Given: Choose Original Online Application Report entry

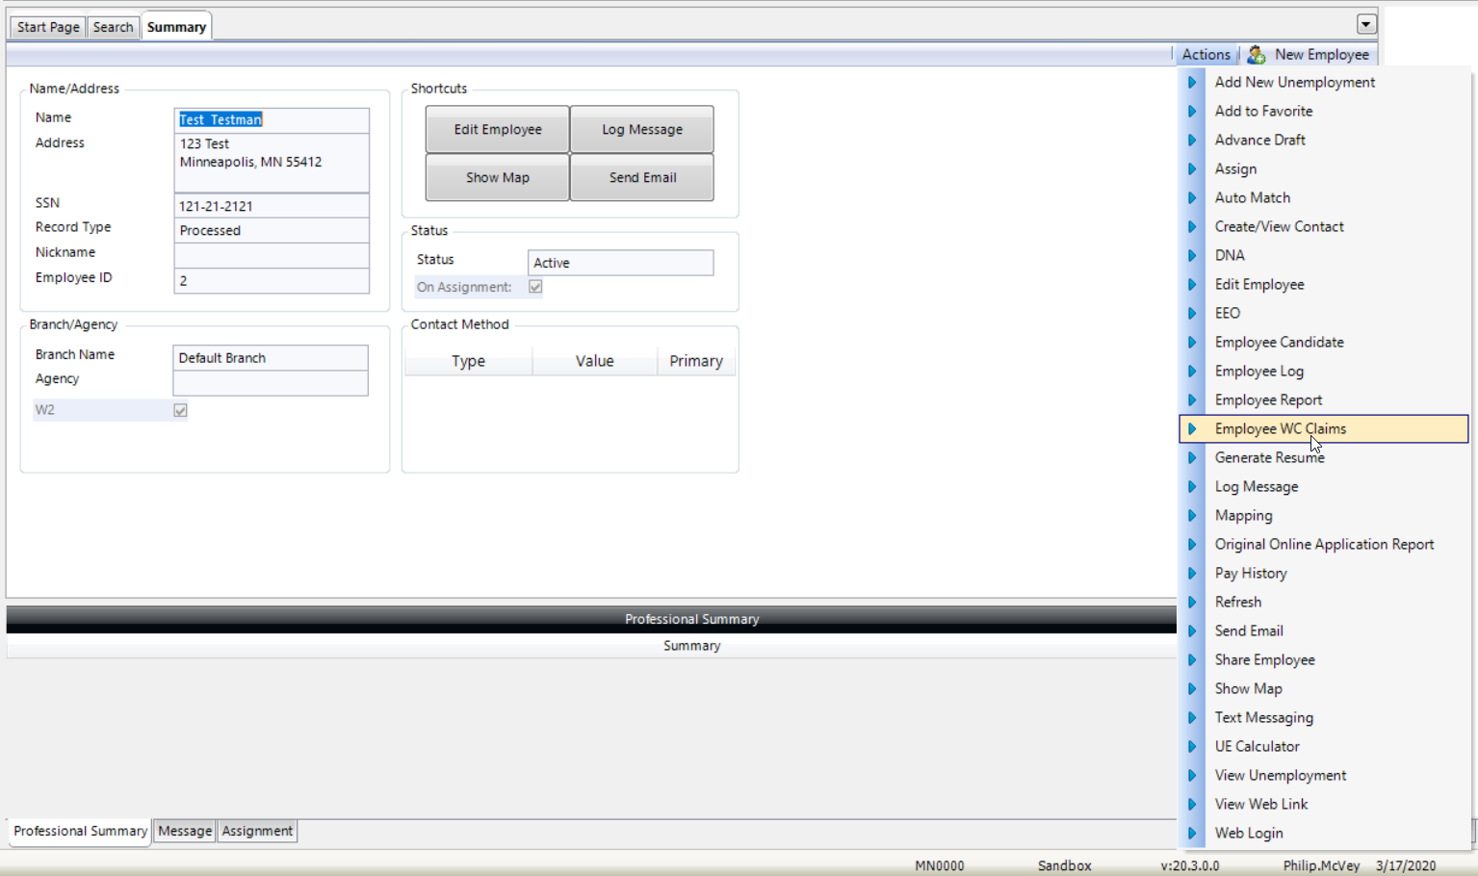Looking at the screenshot, I should (1324, 545).
